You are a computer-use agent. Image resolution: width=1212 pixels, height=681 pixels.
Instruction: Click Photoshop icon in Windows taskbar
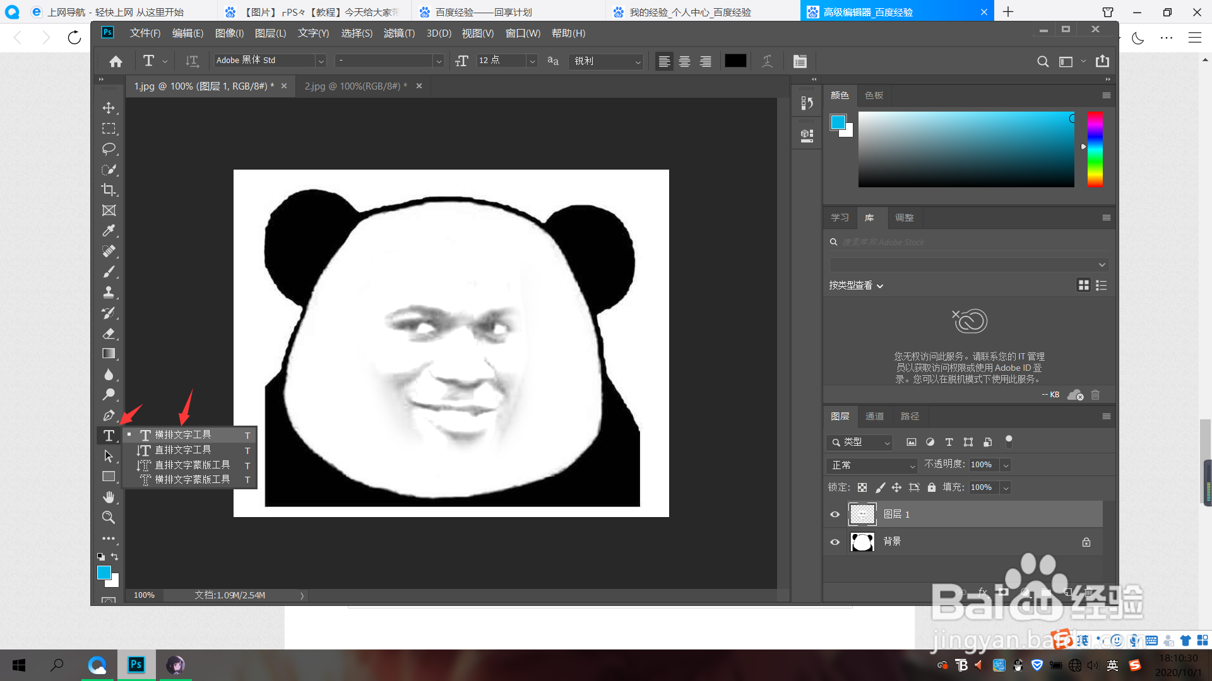136,665
